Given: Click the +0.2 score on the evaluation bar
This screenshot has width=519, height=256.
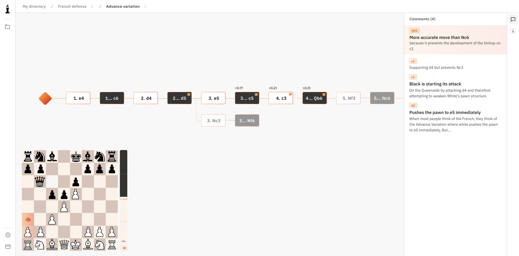Looking at the screenshot, I should (x=123, y=241).
